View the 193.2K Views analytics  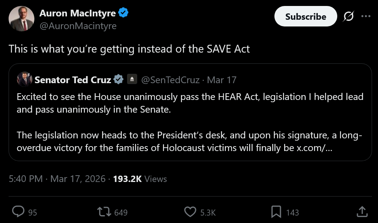tap(140, 179)
